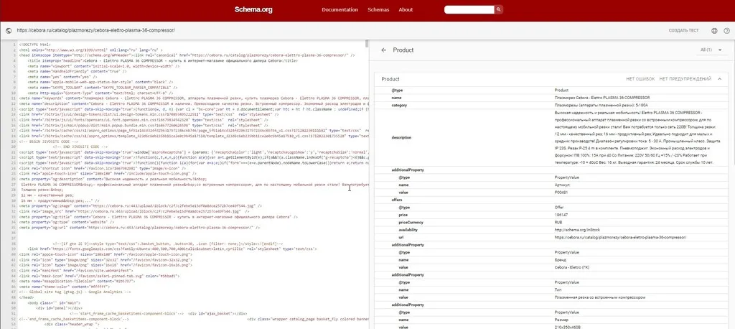Image resolution: width=735 pixels, height=329 pixels.
Task: Click the 210x350x460В value
Action: click(x=567, y=327)
